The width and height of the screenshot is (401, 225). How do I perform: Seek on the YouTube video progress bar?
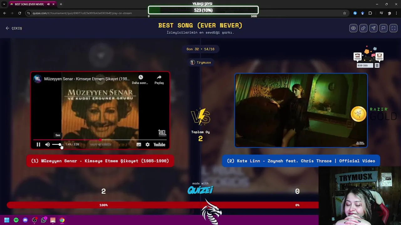pos(100,140)
